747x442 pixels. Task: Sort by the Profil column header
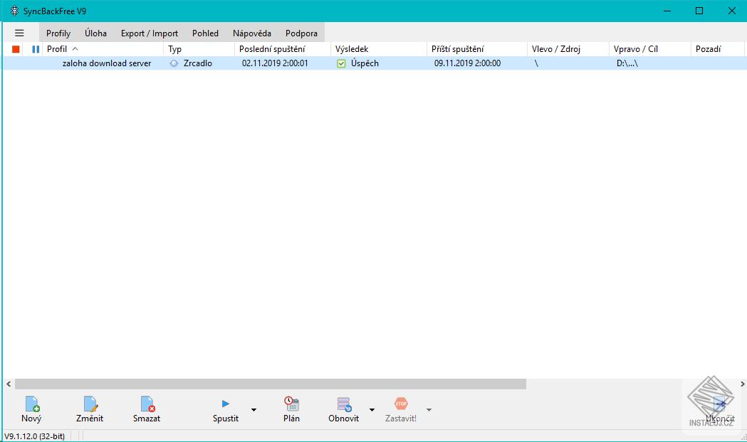pos(103,49)
